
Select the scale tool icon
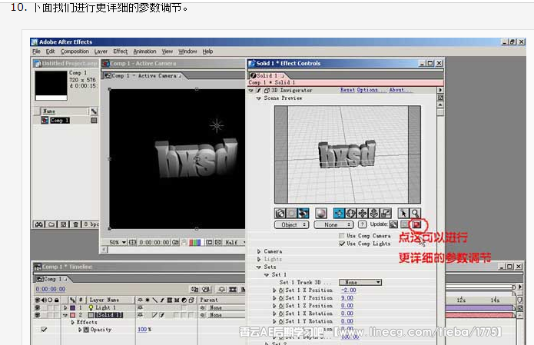coord(386,213)
